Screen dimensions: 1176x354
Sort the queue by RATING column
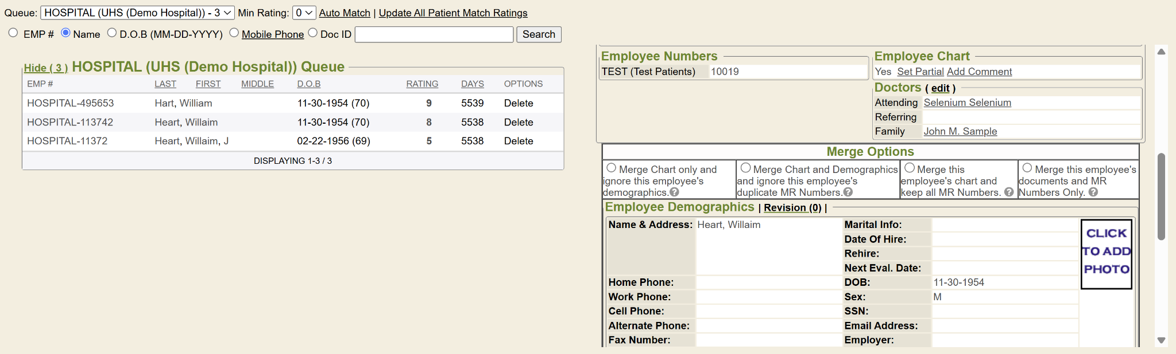point(422,84)
